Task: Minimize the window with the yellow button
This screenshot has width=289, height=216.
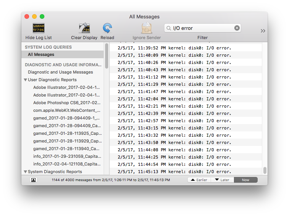Action: (34, 16)
